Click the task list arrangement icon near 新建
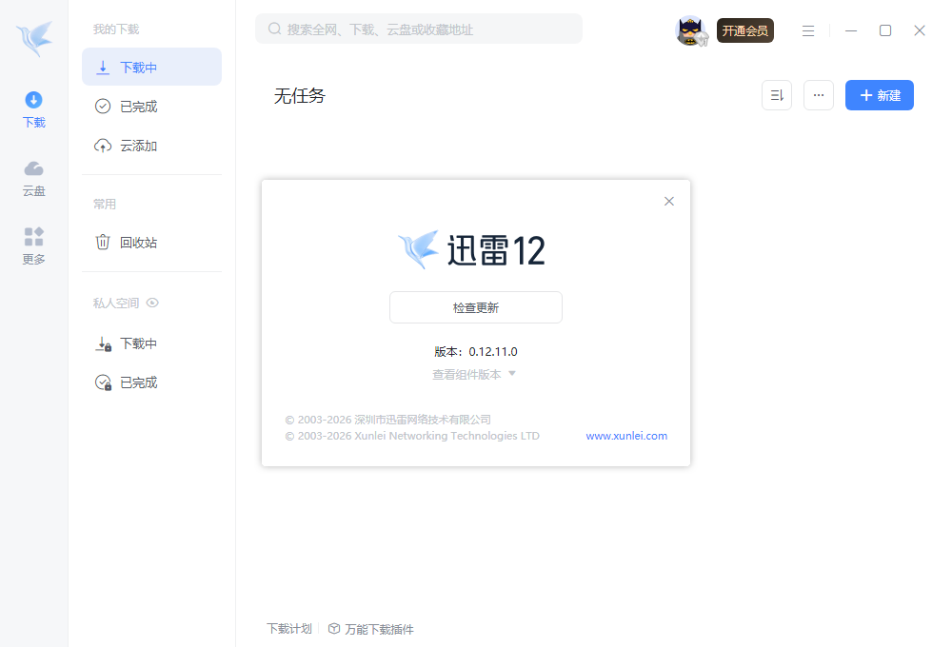This screenshot has width=952, height=647. 776,95
